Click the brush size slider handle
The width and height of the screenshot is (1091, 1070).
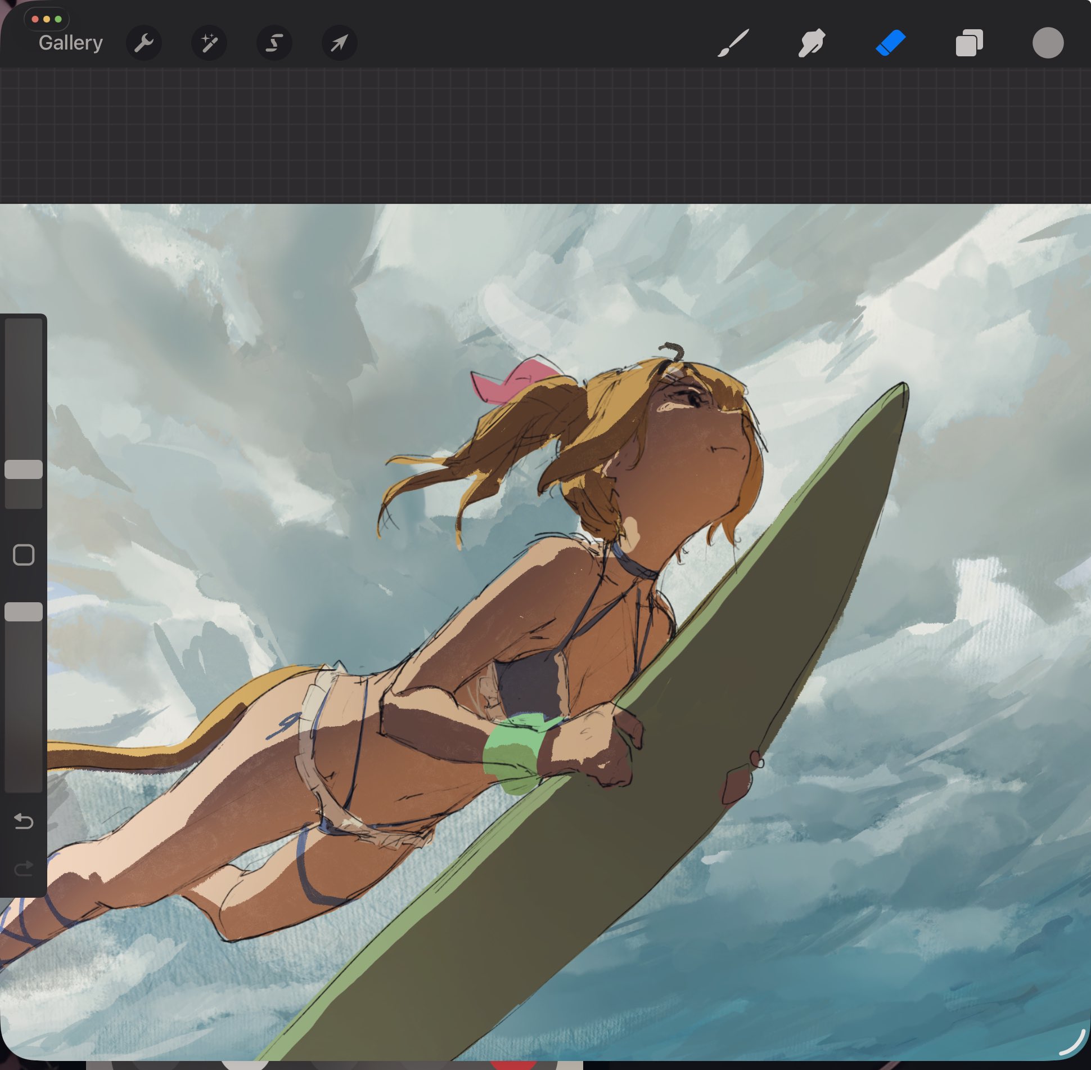tap(24, 469)
